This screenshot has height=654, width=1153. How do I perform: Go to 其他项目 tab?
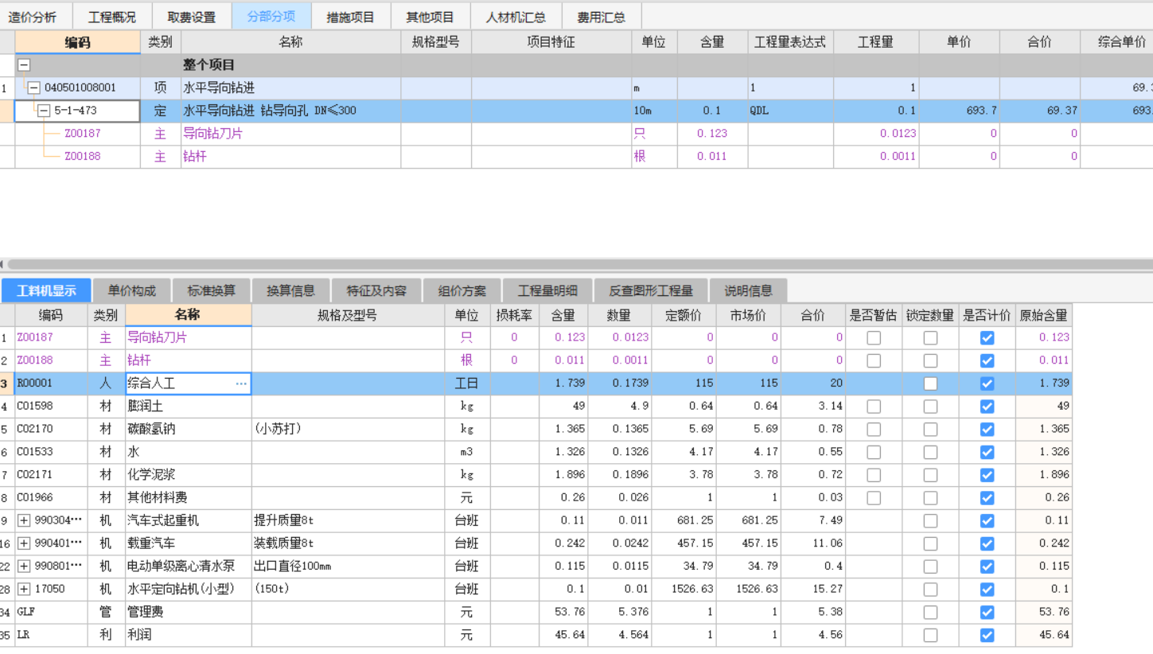coord(430,17)
